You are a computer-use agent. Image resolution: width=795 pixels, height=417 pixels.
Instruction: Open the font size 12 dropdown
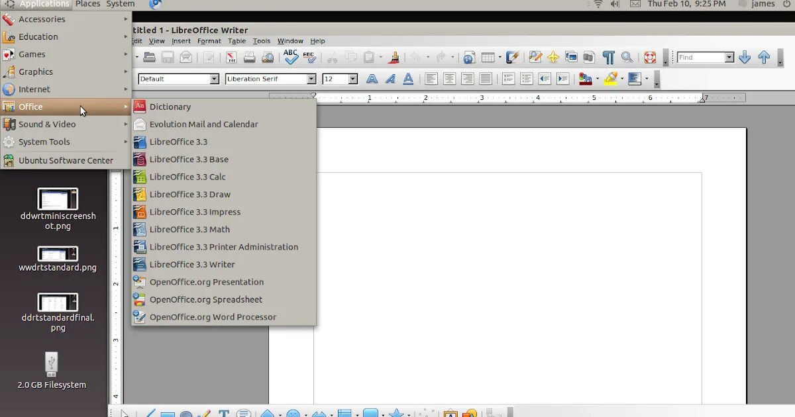[353, 79]
